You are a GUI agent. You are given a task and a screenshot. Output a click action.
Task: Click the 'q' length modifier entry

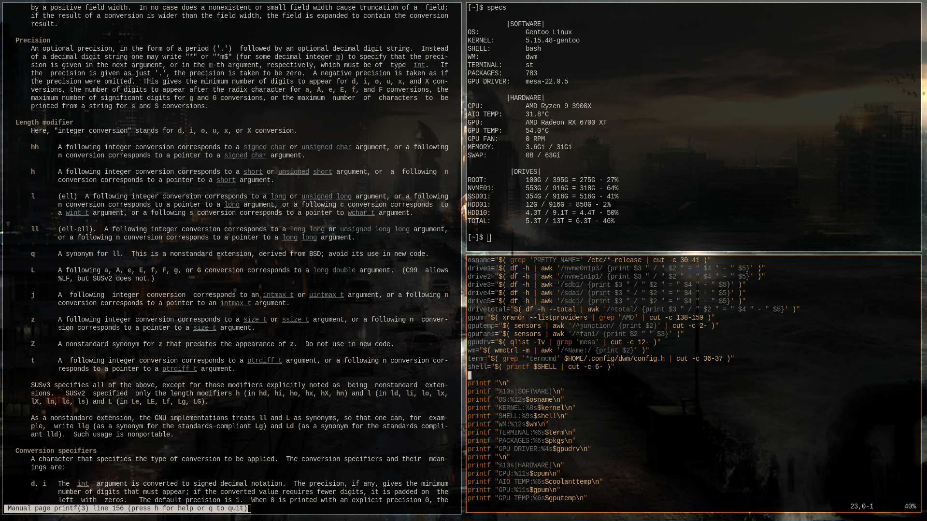point(33,254)
